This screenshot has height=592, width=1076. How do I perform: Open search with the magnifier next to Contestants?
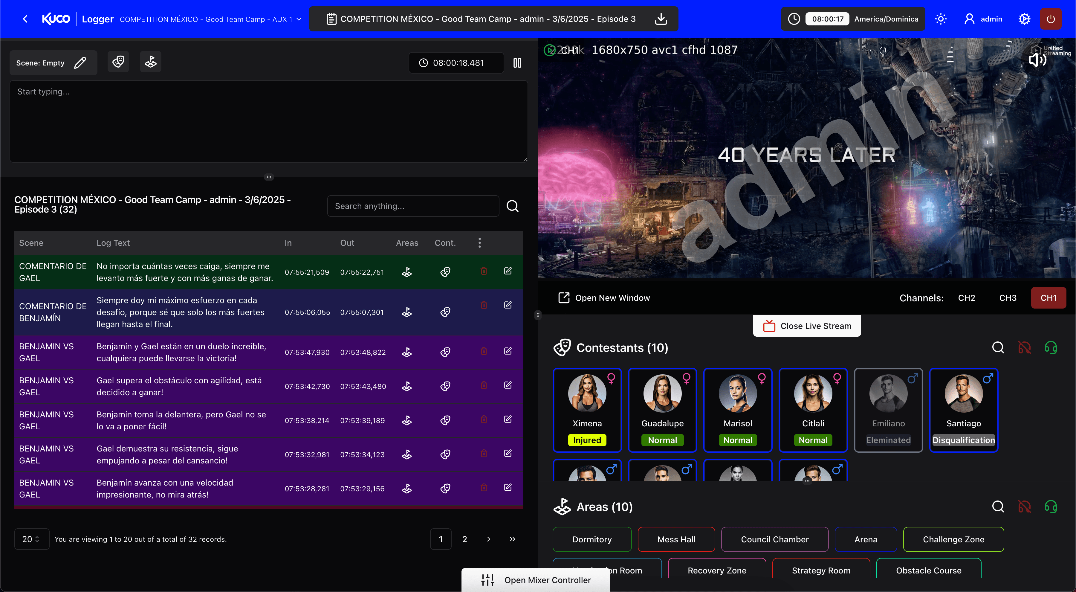998,347
